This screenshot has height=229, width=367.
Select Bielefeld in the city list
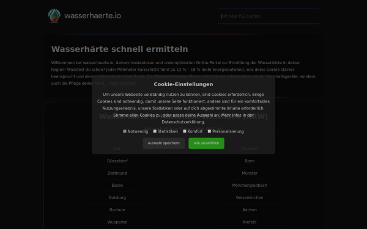click(x=250, y=149)
